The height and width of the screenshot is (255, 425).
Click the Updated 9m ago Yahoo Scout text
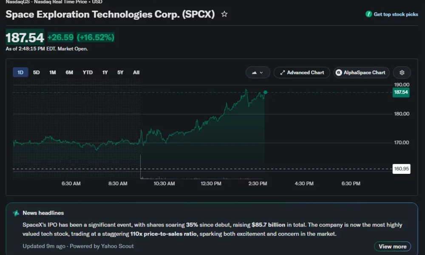click(x=78, y=246)
